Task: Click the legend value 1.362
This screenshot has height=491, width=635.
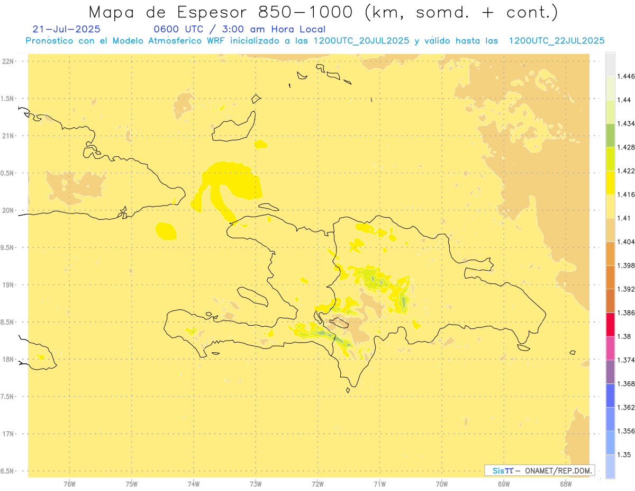Action: [x=626, y=407]
